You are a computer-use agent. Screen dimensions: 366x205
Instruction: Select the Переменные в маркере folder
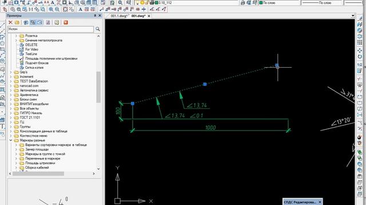[42, 158]
